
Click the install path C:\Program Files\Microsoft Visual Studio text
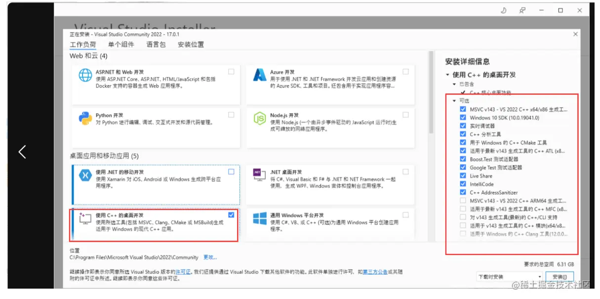point(134,257)
